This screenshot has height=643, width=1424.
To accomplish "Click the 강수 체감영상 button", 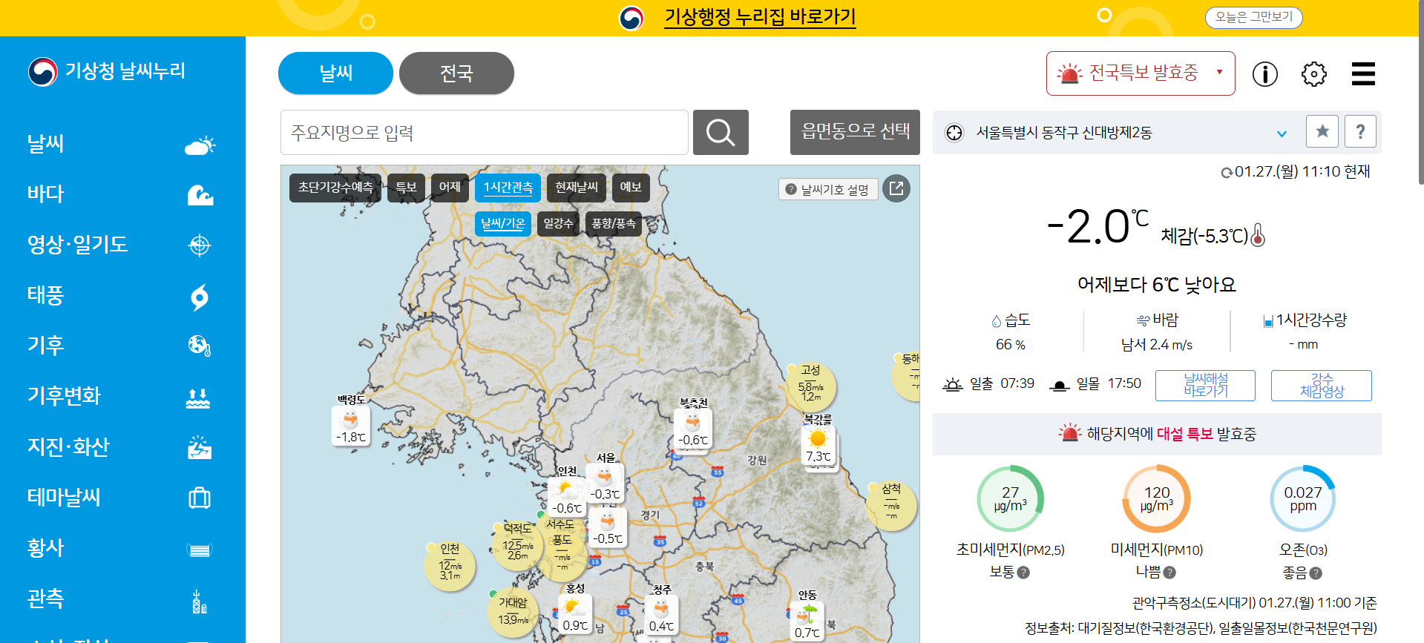I will 1322,386.
